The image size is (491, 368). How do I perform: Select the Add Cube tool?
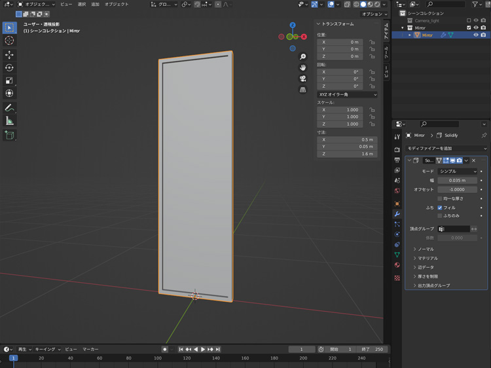9,136
